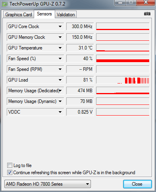Open the VDDC sensor dropdown
Screen dimensions: 156x192
click(60, 112)
